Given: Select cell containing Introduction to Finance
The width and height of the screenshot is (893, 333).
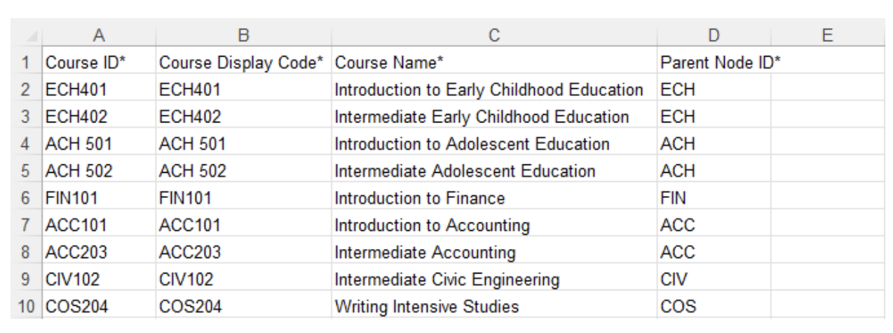Looking at the screenshot, I should click(496, 198).
